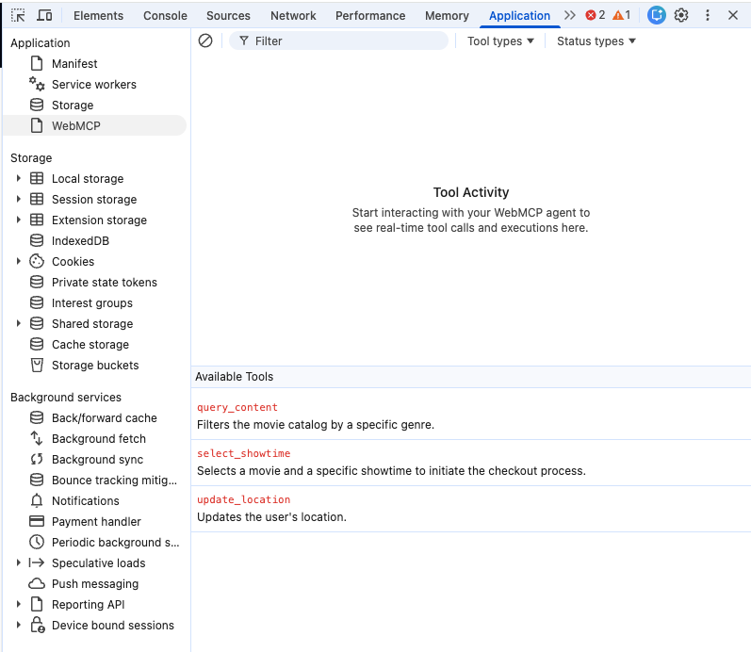Click the Cookies cookie icon
This screenshot has height=652, width=751.
[37, 261]
